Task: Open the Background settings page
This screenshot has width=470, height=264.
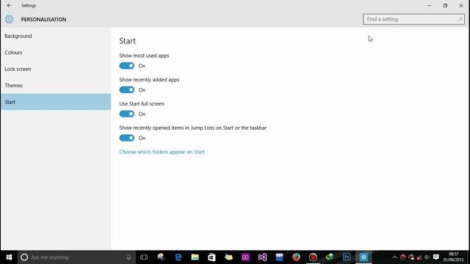Action: click(x=56, y=36)
